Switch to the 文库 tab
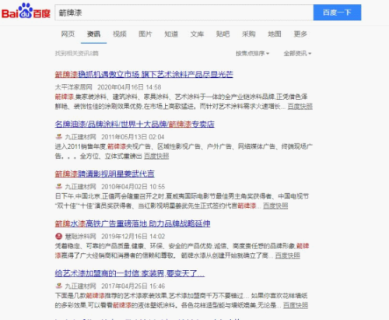The image size is (389, 320). [x=197, y=34]
